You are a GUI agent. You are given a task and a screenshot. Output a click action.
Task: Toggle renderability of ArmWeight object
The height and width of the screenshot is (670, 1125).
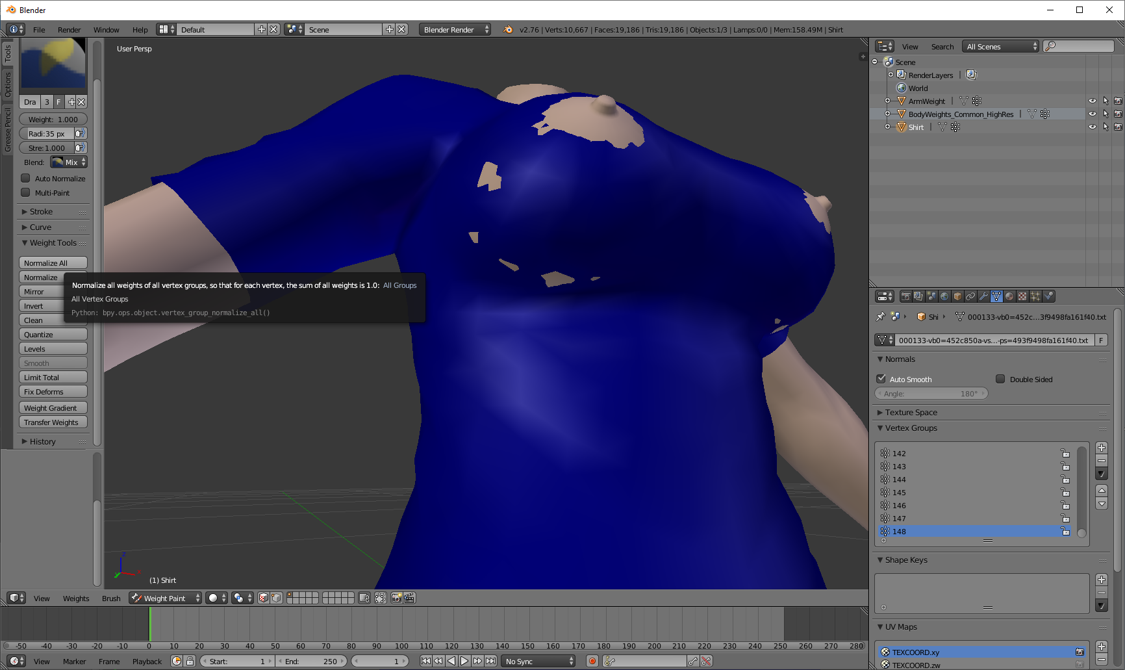(x=1118, y=101)
